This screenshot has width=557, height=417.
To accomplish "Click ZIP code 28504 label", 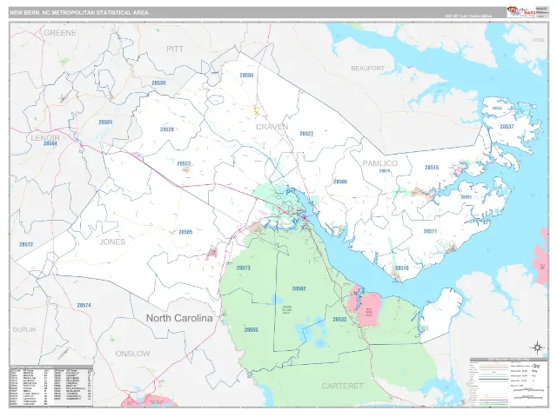I will 50,143.
